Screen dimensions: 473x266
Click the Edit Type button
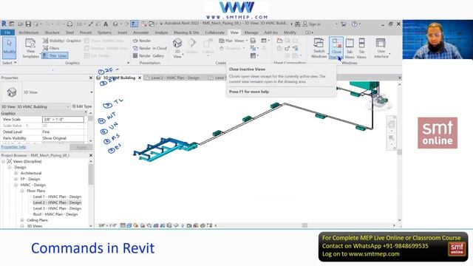[x=82, y=106]
